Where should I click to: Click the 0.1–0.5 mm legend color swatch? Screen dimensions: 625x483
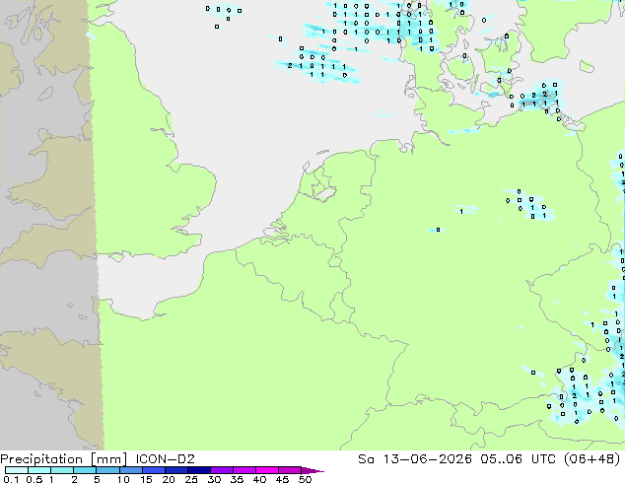pyautogui.click(x=17, y=470)
